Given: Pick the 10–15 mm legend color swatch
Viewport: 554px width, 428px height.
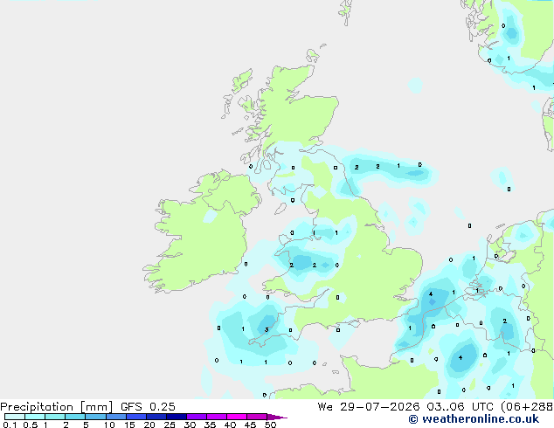Looking at the screenshot, I should pyautogui.click(x=116, y=417).
